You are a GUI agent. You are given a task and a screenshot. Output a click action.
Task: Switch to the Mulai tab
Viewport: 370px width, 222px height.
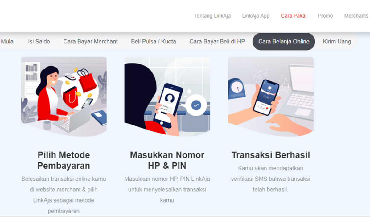tap(8, 41)
